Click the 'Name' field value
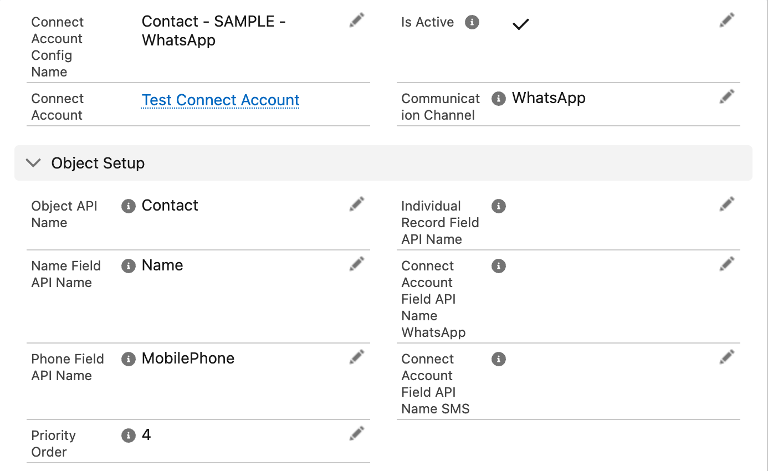 coord(162,265)
